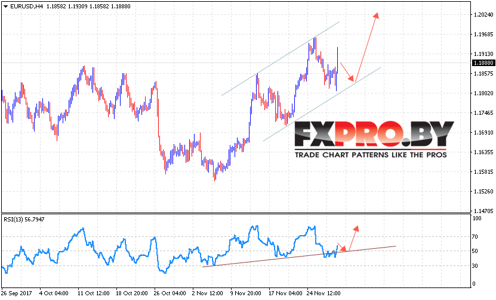This screenshot has height=300, width=496.
Task: Click time axis label 11 Oct 12:00
Action: coord(94,293)
